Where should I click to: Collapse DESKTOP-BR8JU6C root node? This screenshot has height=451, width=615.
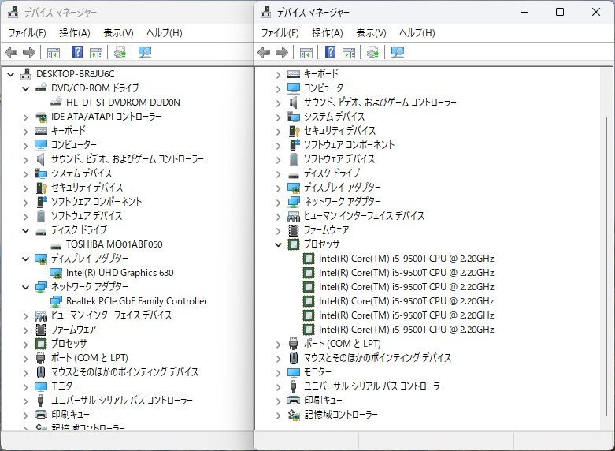(x=11, y=74)
